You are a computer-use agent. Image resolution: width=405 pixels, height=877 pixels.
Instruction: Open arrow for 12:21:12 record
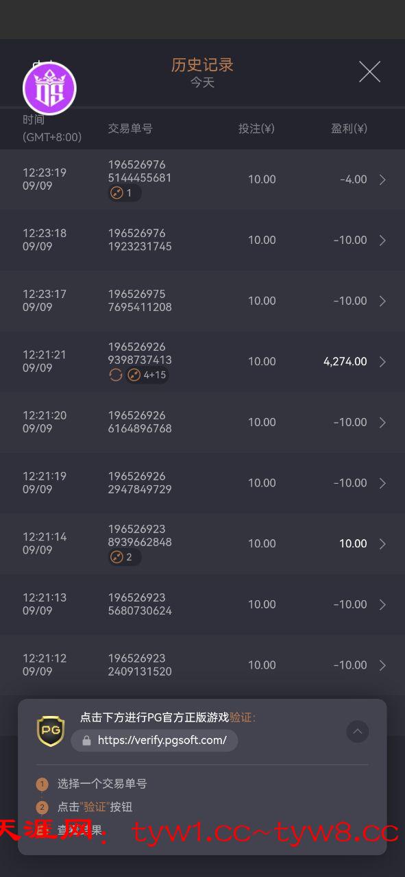tap(382, 665)
